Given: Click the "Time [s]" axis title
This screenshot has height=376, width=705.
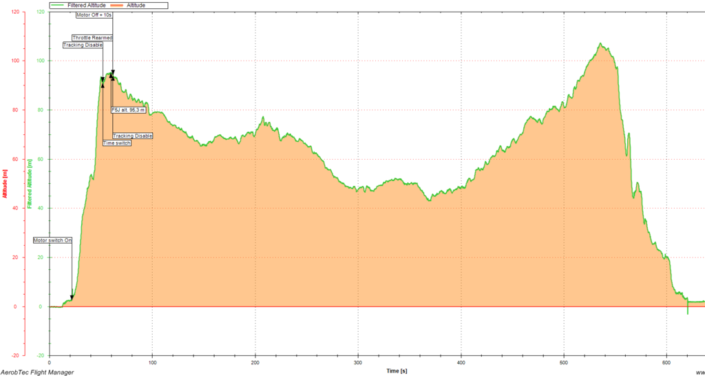Looking at the screenshot, I should click(397, 370).
